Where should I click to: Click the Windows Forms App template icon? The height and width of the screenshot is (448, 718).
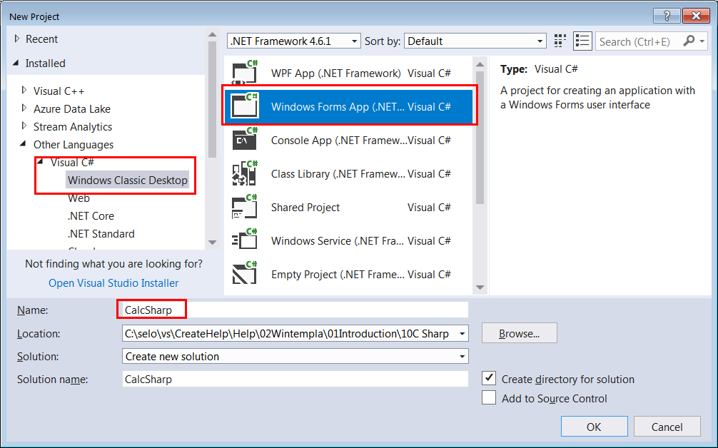245,106
